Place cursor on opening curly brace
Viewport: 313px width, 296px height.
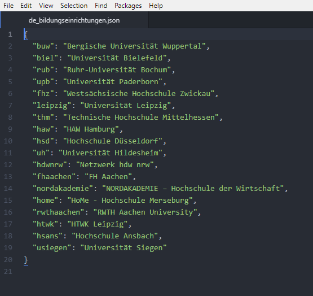[x=26, y=34]
